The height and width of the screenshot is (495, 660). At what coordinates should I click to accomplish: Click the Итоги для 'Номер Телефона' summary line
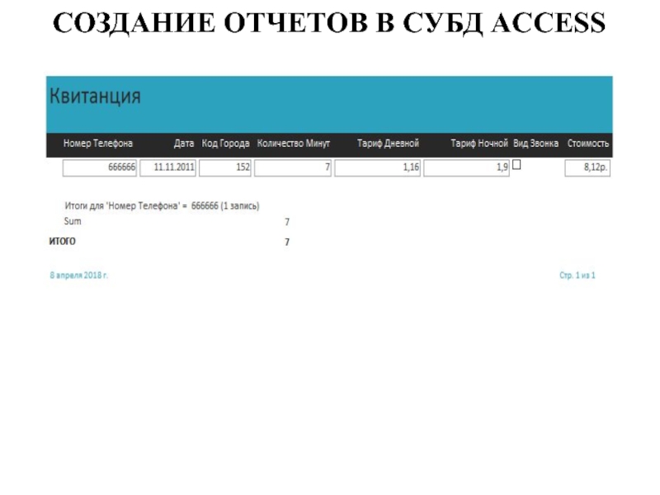click(162, 205)
